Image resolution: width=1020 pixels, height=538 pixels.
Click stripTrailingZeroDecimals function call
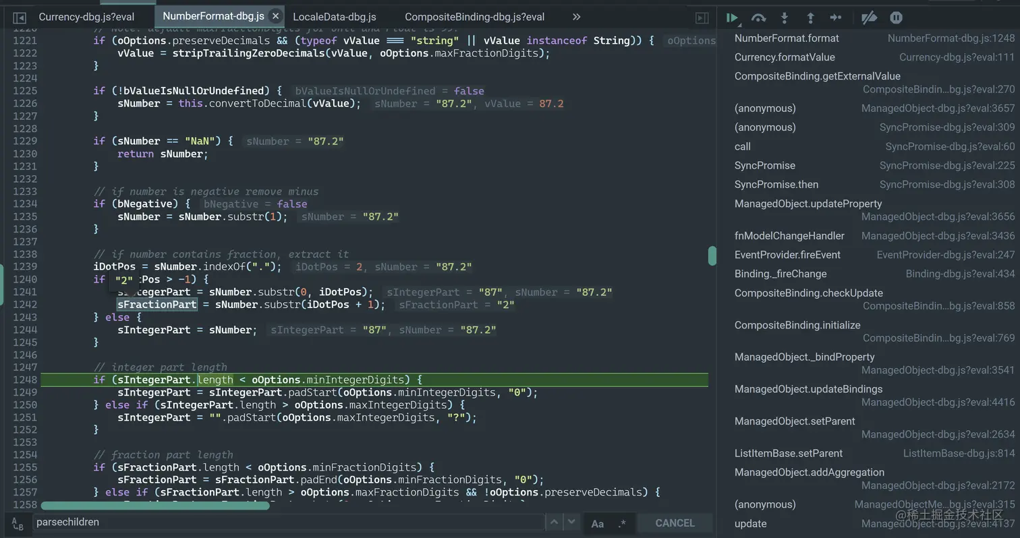pyautogui.click(x=248, y=53)
